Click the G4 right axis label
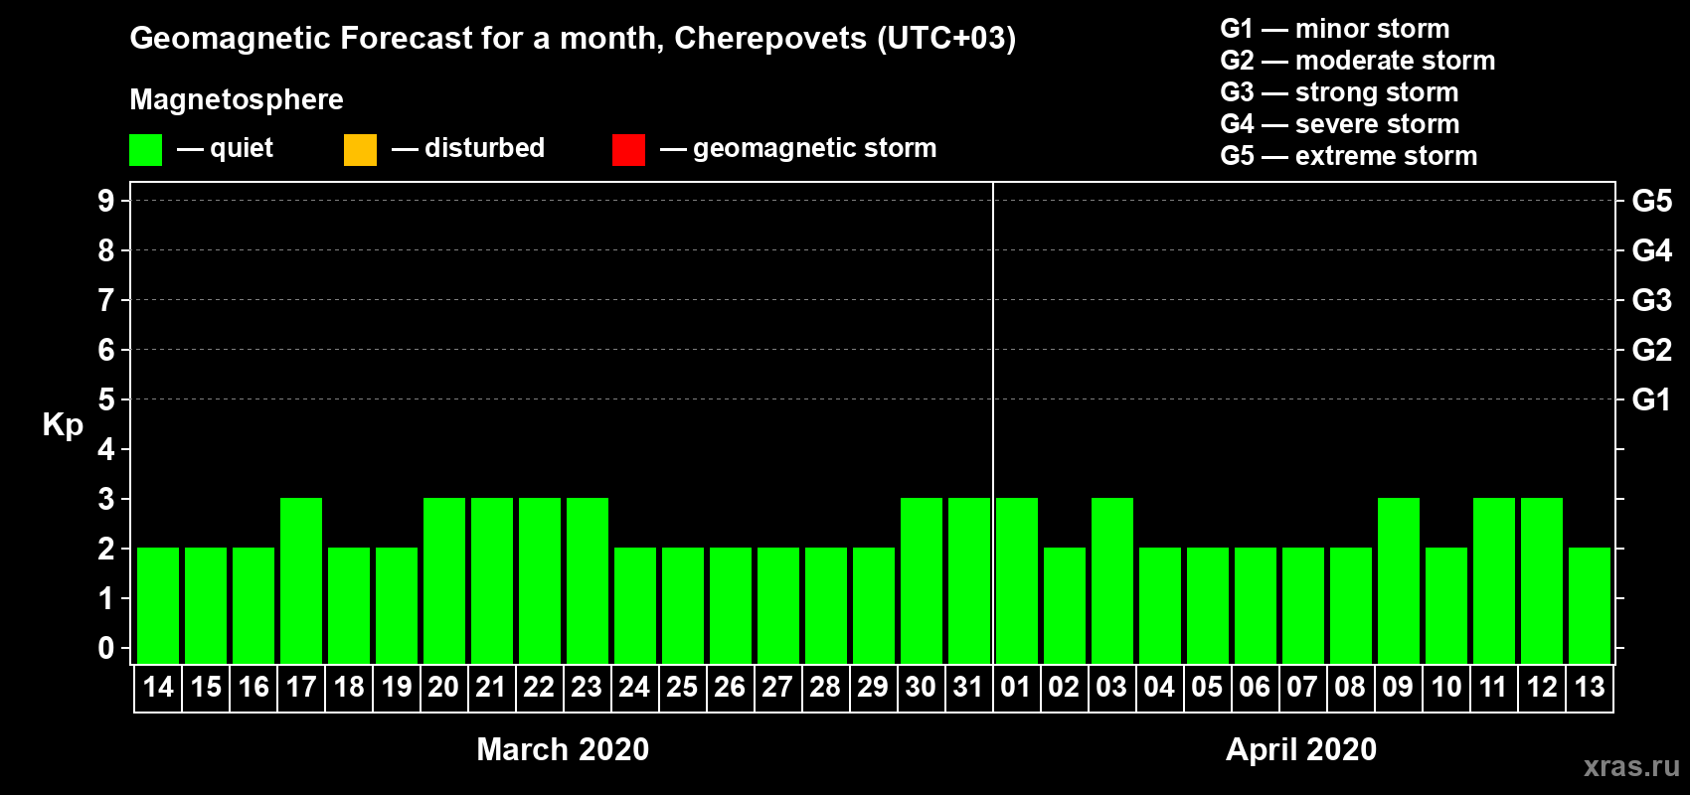The image size is (1690, 795). [1652, 250]
